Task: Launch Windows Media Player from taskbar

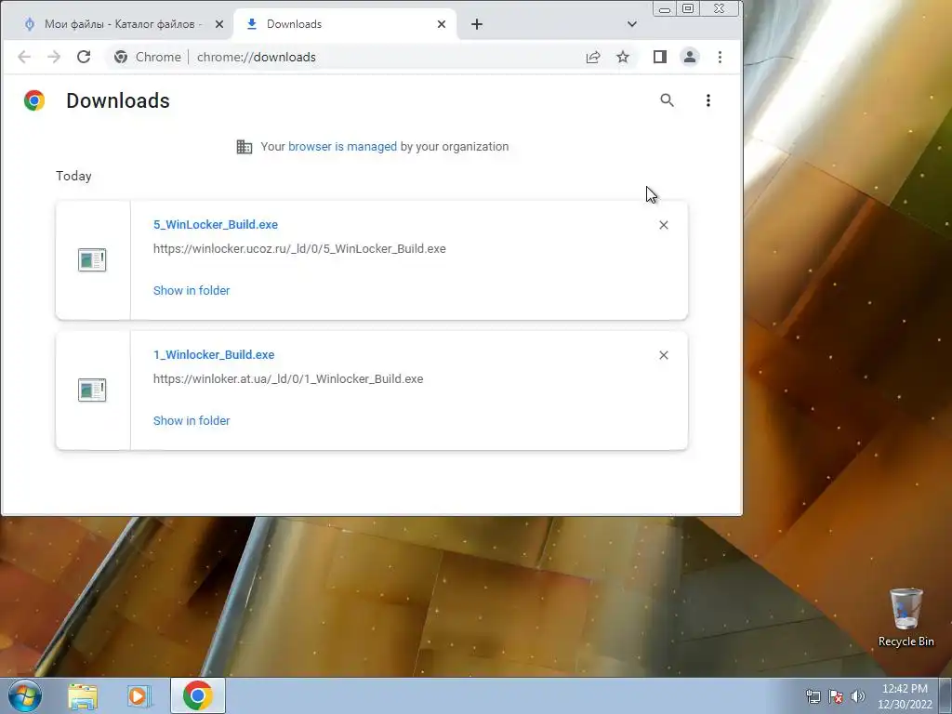Action: coord(139,696)
